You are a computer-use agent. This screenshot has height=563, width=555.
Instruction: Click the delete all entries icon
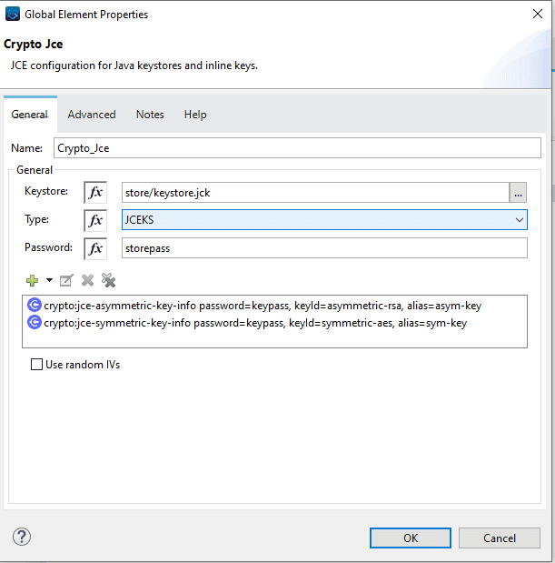click(109, 280)
